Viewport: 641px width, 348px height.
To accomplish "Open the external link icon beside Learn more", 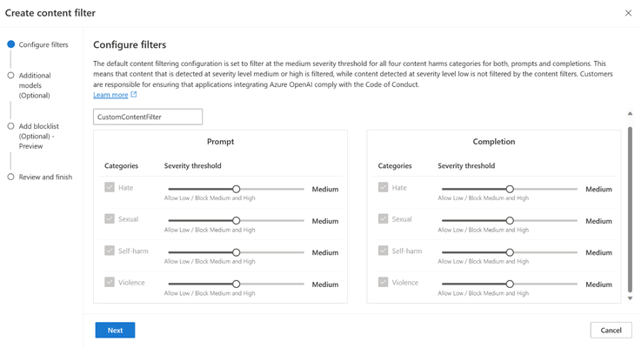I will pos(134,95).
